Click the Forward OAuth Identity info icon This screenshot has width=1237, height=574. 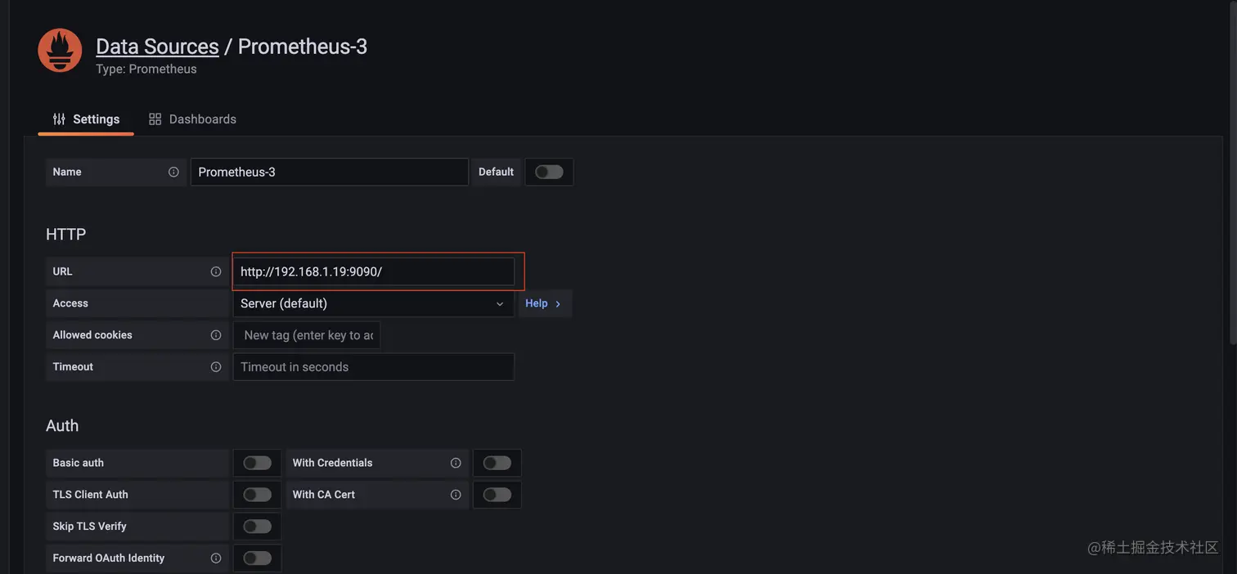(x=216, y=558)
